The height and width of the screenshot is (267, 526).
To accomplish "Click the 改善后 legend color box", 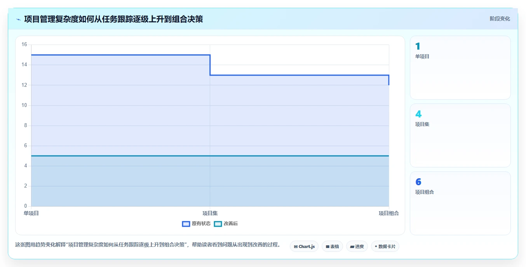I will pyautogui.click(x=218, y=224).
